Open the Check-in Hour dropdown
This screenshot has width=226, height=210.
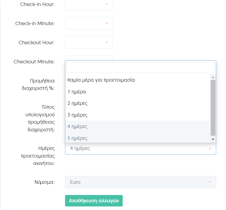89,5
